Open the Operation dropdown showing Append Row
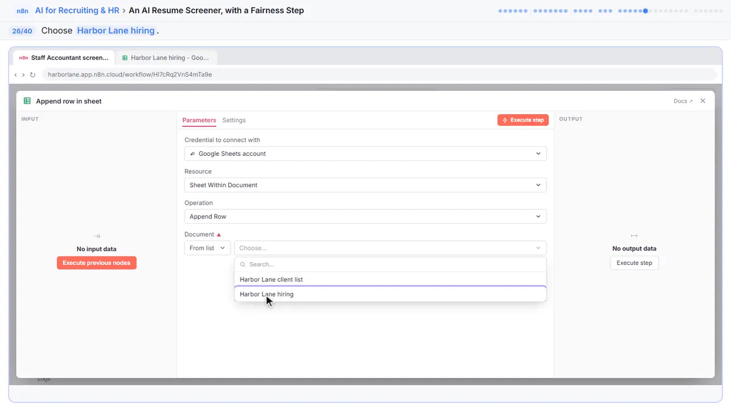Image resolution: width=731 pixels, height=411 pixels. pyautogui.click(x=365, y=216)
